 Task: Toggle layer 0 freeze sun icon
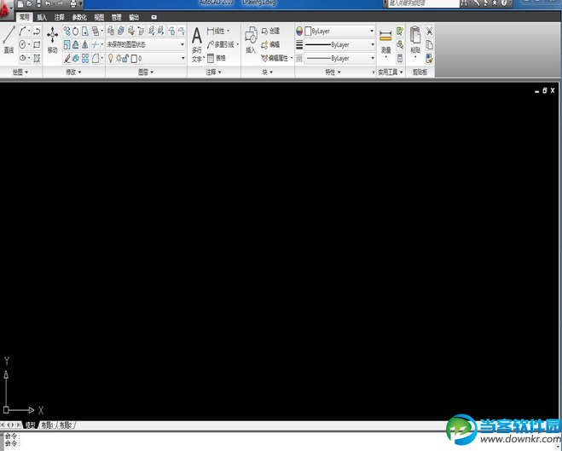(x=119, y=58)
